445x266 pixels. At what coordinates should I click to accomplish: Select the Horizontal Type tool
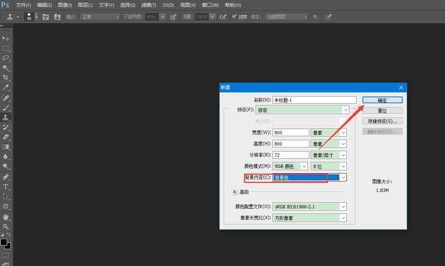pos(5,187)
